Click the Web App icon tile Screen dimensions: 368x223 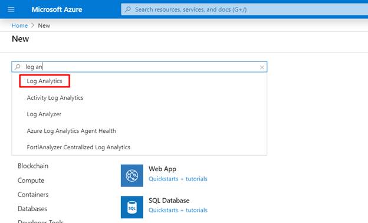[x=132, y=176]
